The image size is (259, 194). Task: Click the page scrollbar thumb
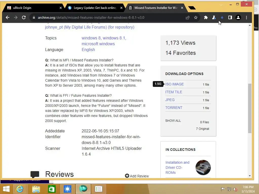point(250,108)
